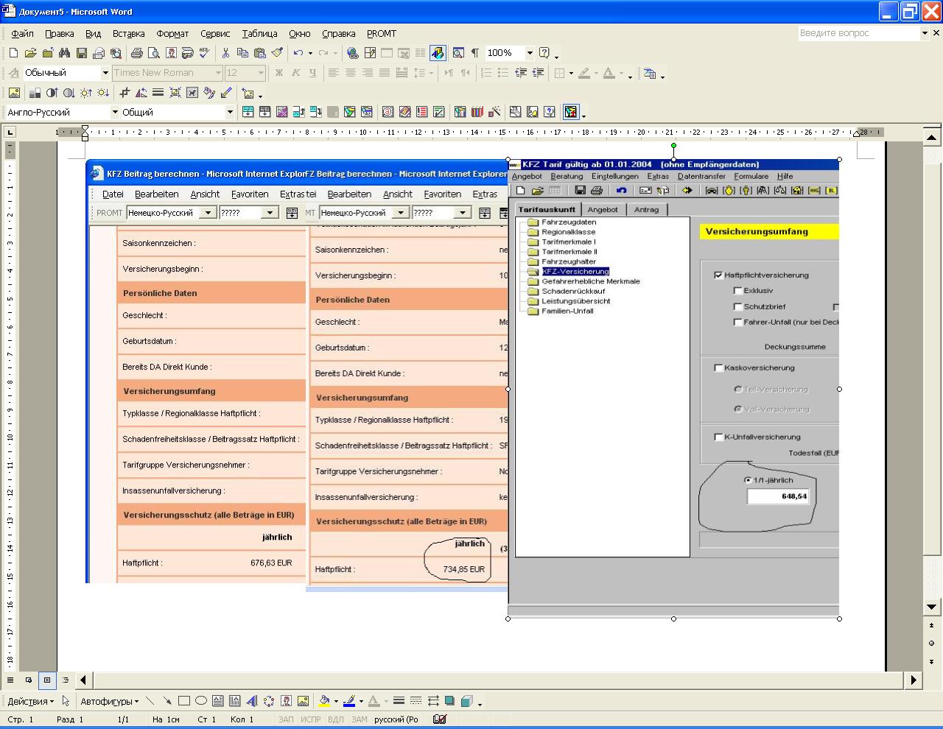Image resolution: width=943 pixels, height=729 pixels.
Task: Expand the Англо-Русский translation direction dropdown
Action: [x=114, y=112]
